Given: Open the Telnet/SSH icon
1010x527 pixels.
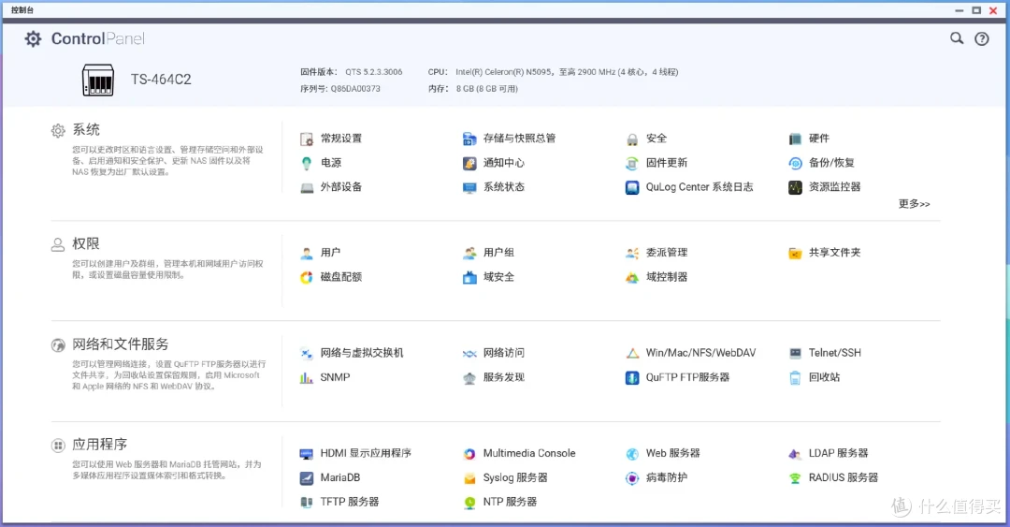Looking at the screenshot, I should (795, 353).
